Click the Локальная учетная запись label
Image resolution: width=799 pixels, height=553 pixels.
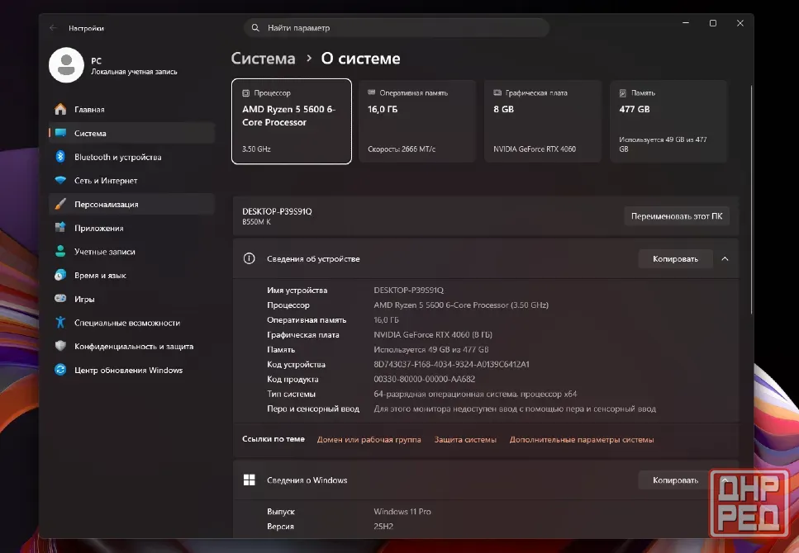click(134, 72)
